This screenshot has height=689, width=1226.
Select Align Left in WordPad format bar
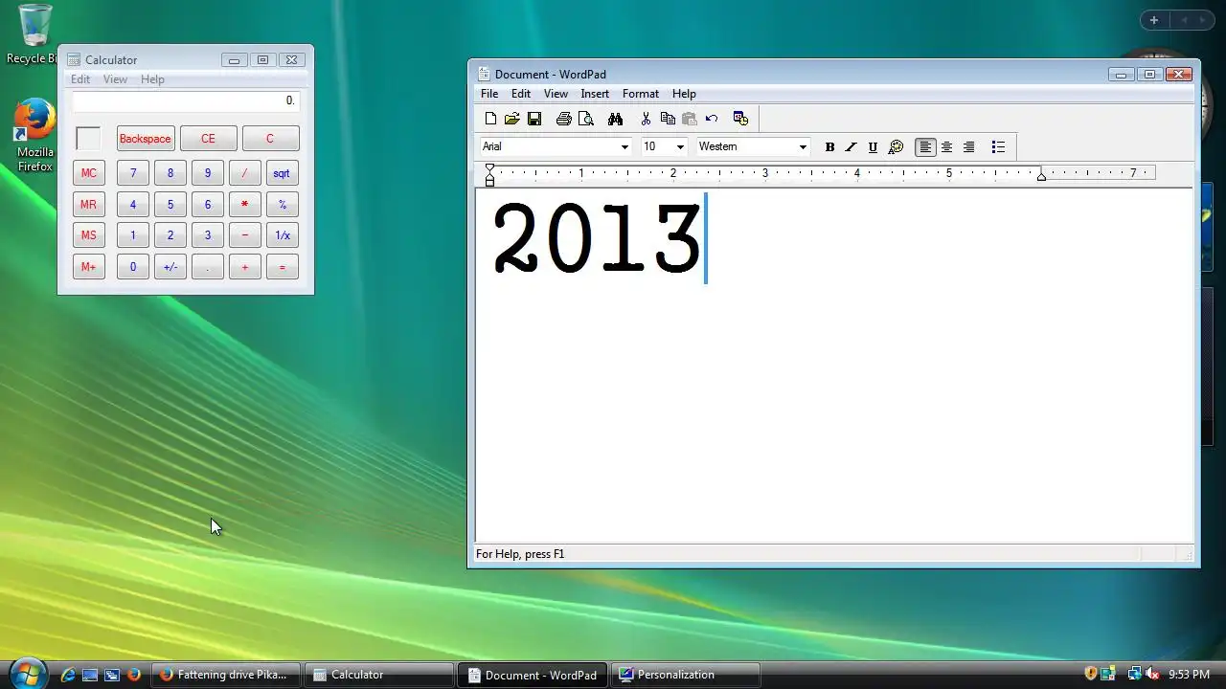point(925,147)
